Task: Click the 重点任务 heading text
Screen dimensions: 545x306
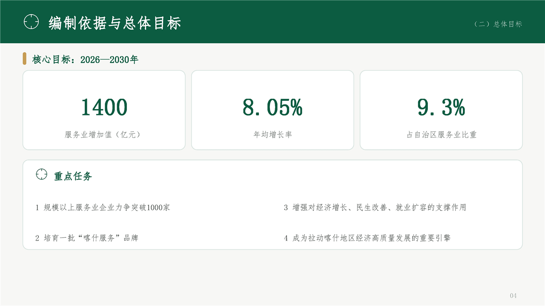Action: coord(73,176)
